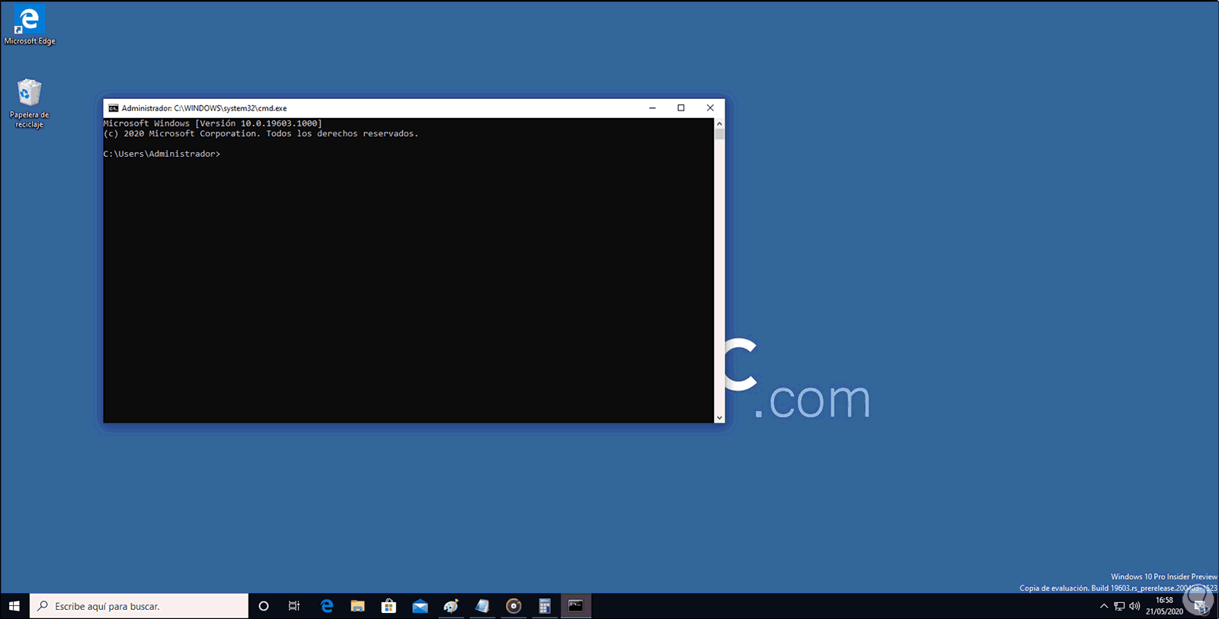
Task: Minimize the cmd.exe window
Action: tap(652, 108)
